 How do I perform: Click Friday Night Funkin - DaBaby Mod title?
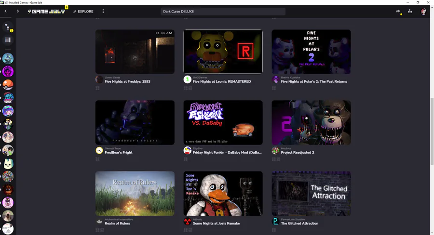[x=227, y=152]
